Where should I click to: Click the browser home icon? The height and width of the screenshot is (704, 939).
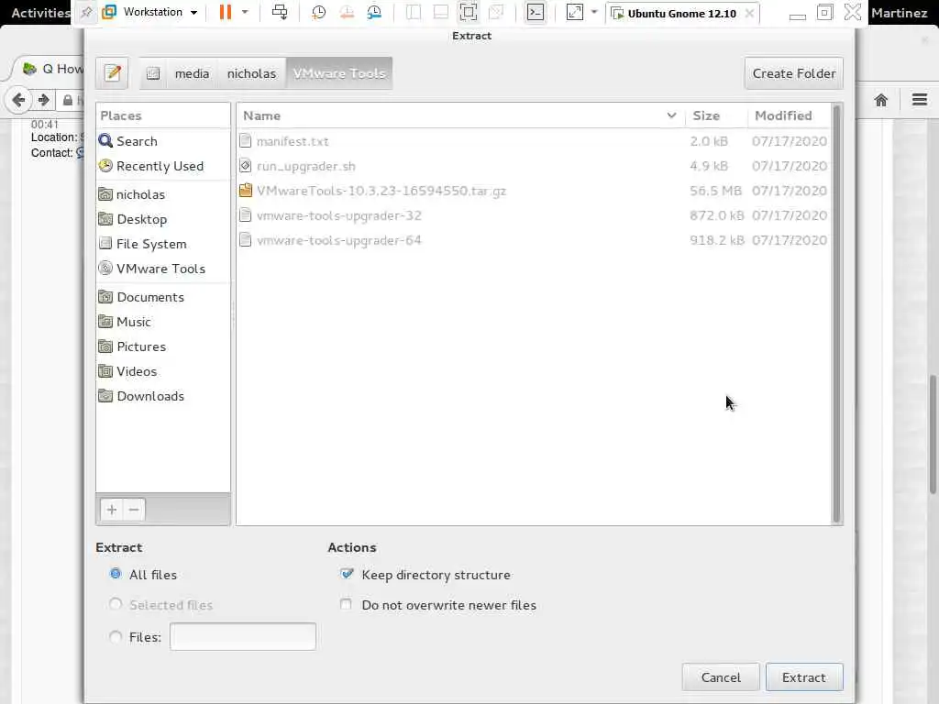[881, 100]
